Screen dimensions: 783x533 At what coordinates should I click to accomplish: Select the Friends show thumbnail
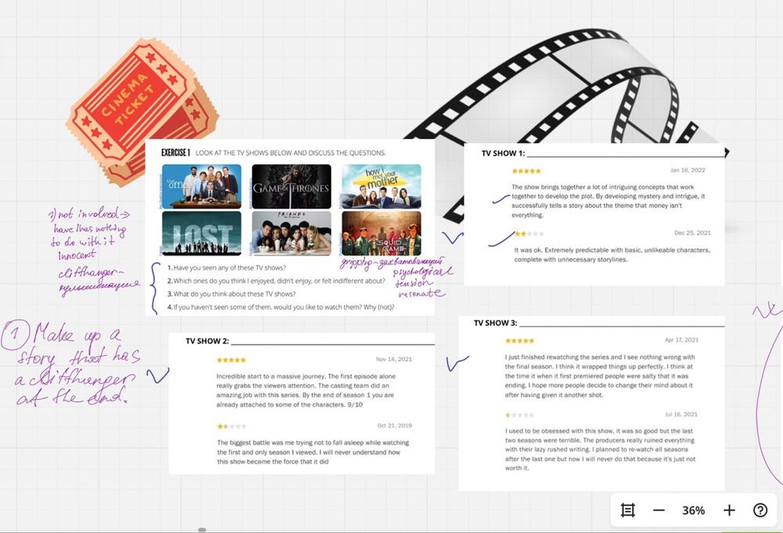click(291, 233)
